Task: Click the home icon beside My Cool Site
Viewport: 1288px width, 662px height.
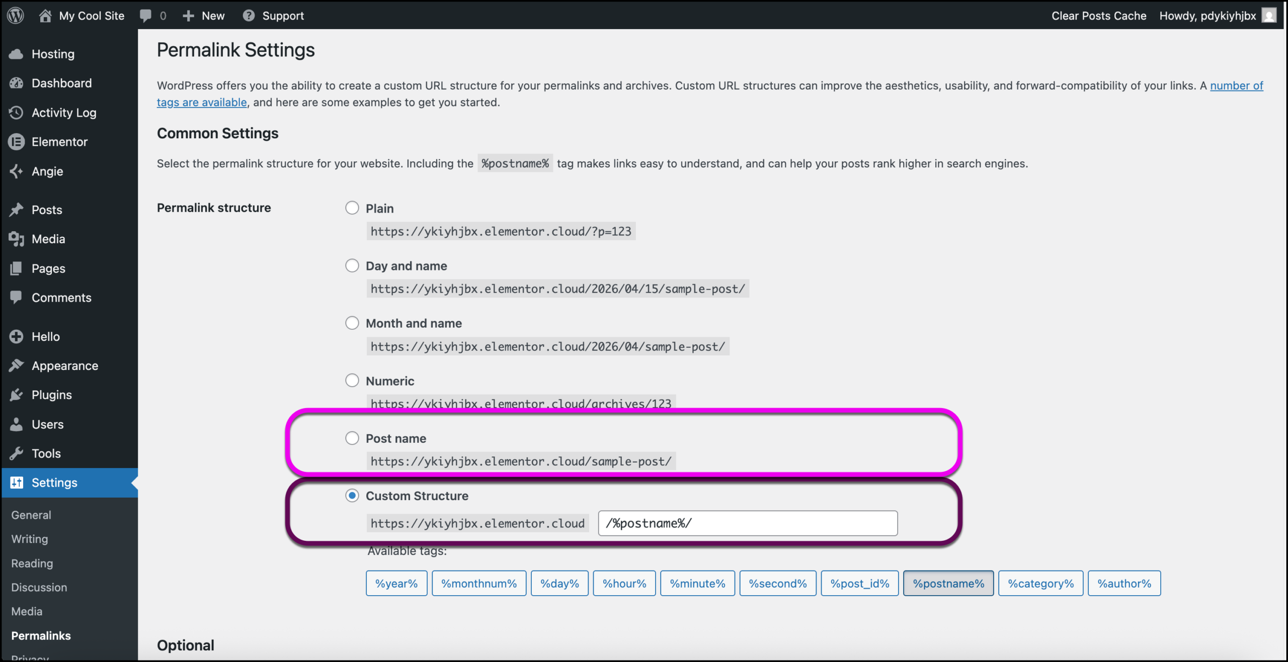Action: coord(45,16)
